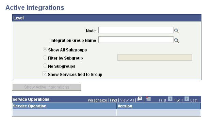The image size is (211, 125).
Task: Select Filter by Subgroup radio button
Action: [x=45, y=58]
